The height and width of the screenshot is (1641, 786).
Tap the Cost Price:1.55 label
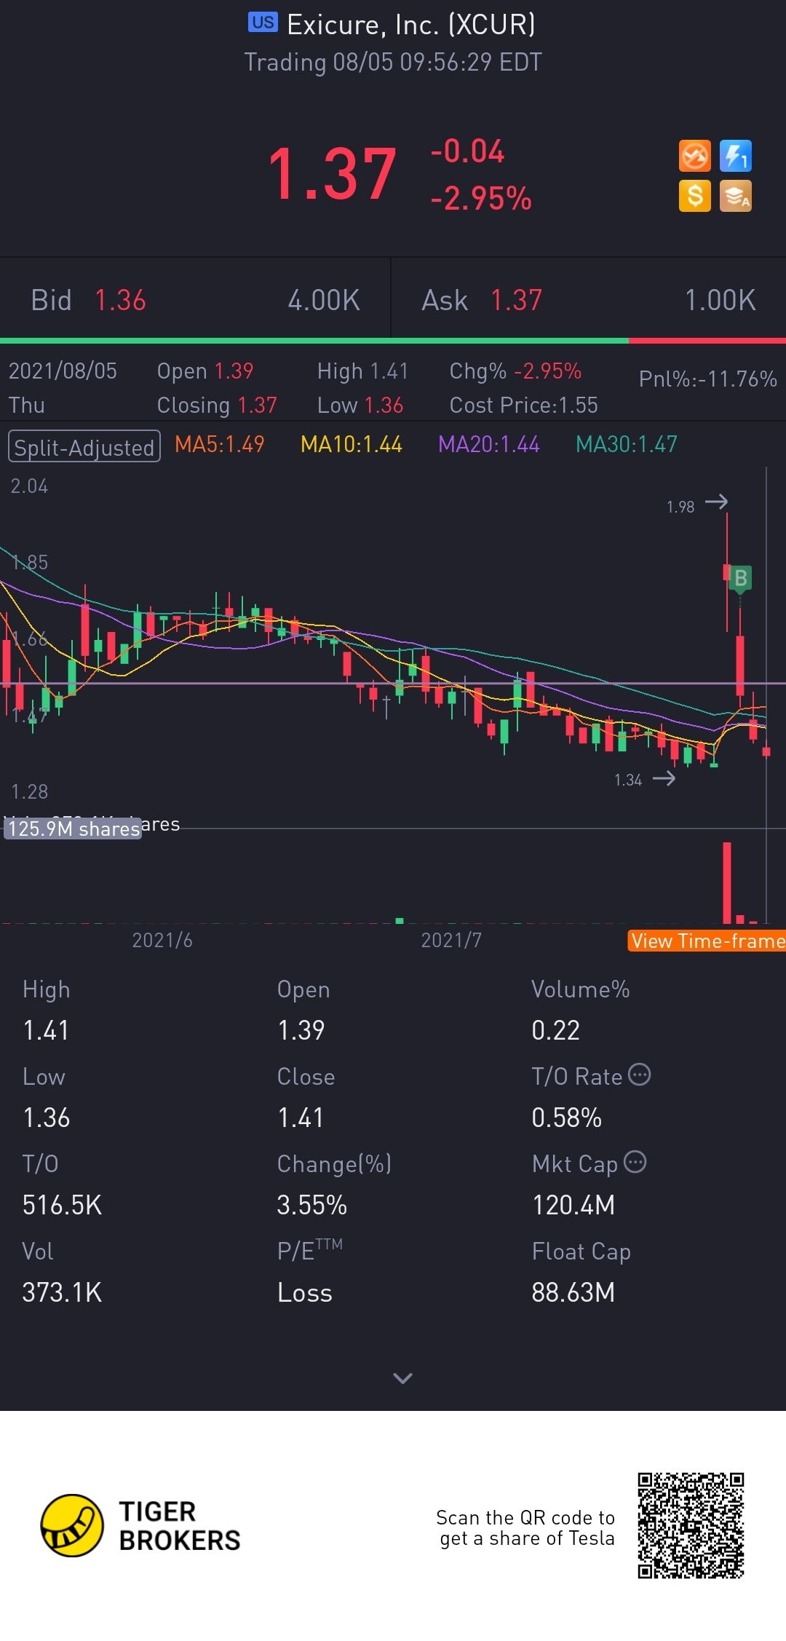pos(523,405)
